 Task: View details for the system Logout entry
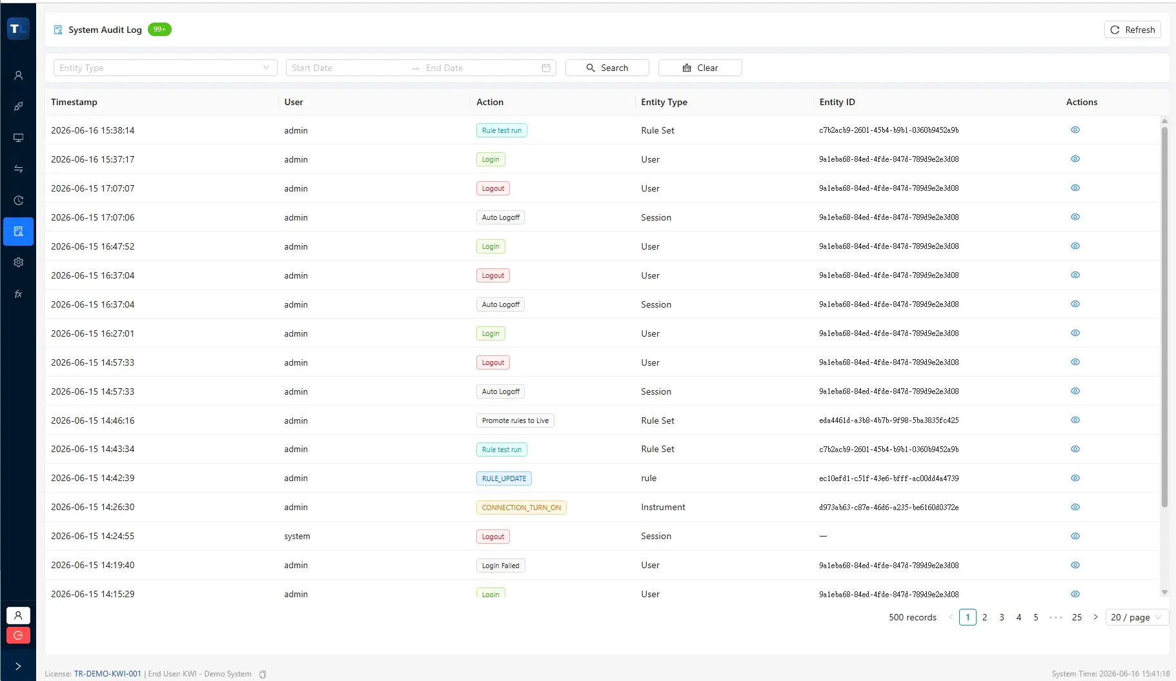coord(1075,536)
